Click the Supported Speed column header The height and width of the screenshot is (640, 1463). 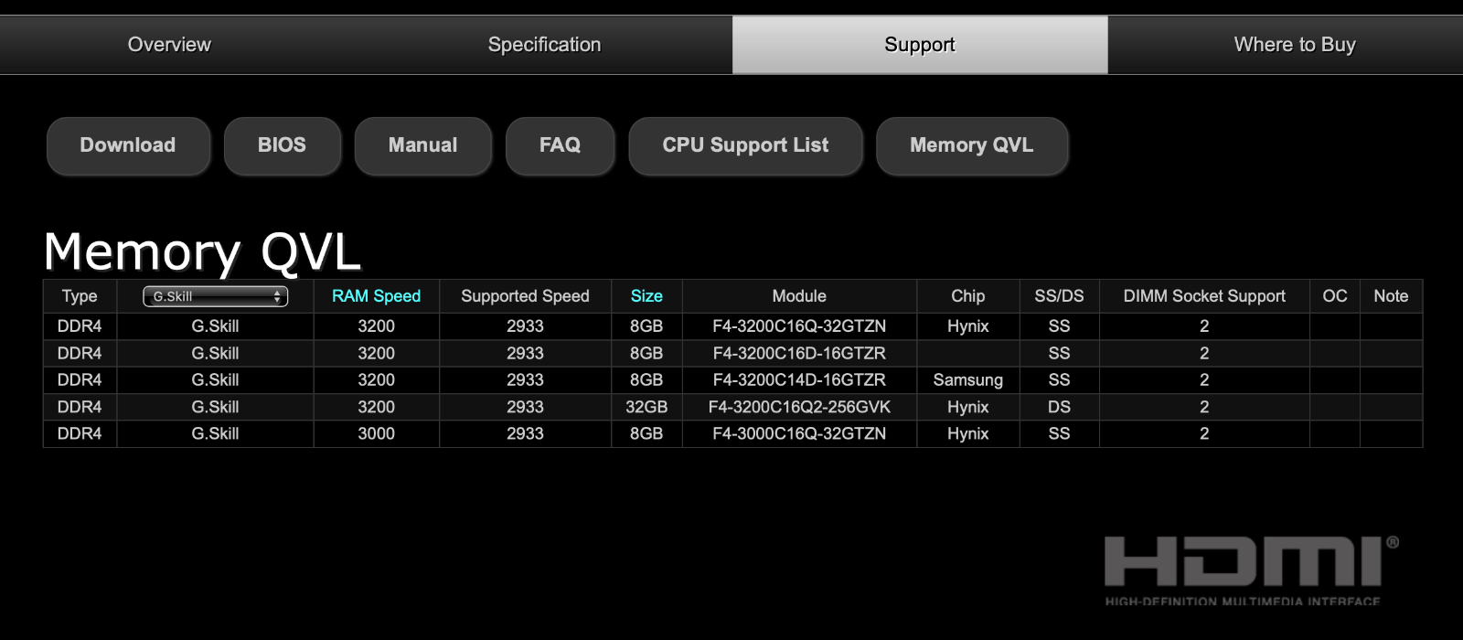pos(525,296)
